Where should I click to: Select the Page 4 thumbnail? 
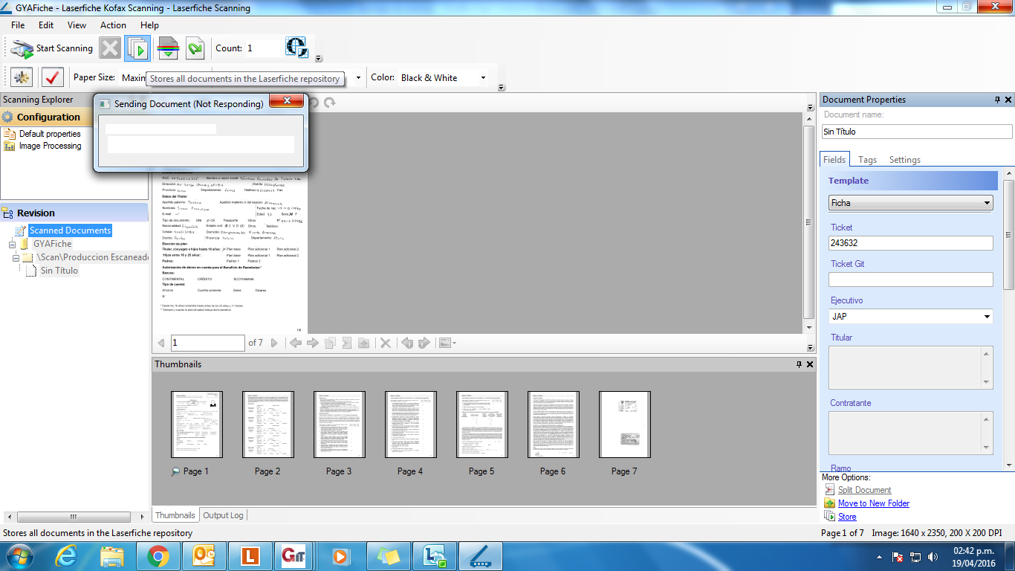410,425
